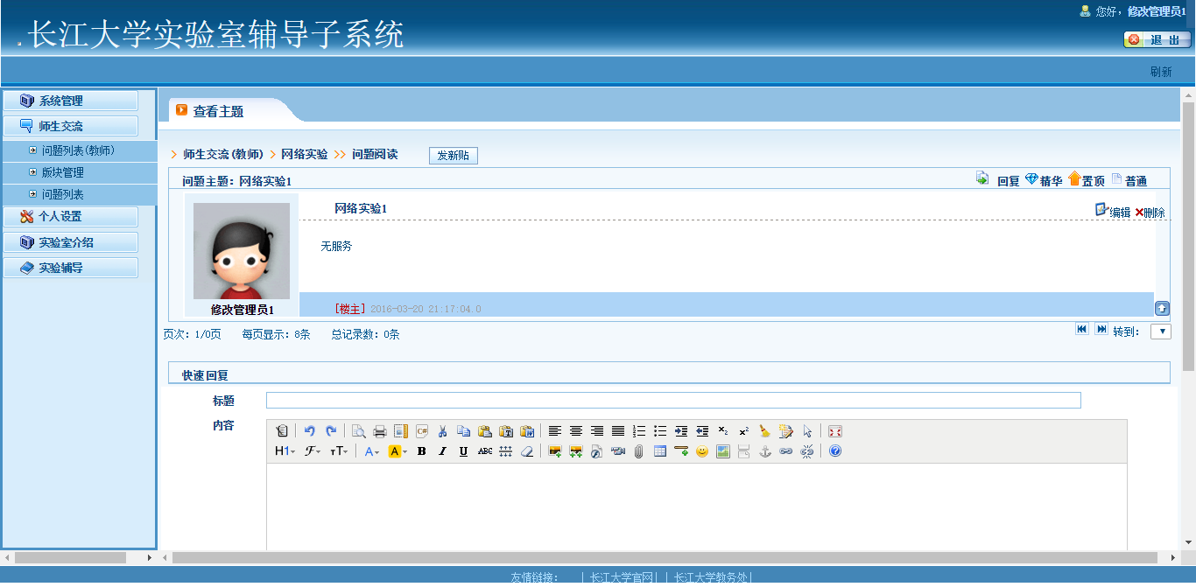Increase indent in editor

click(x=681, y=431)
